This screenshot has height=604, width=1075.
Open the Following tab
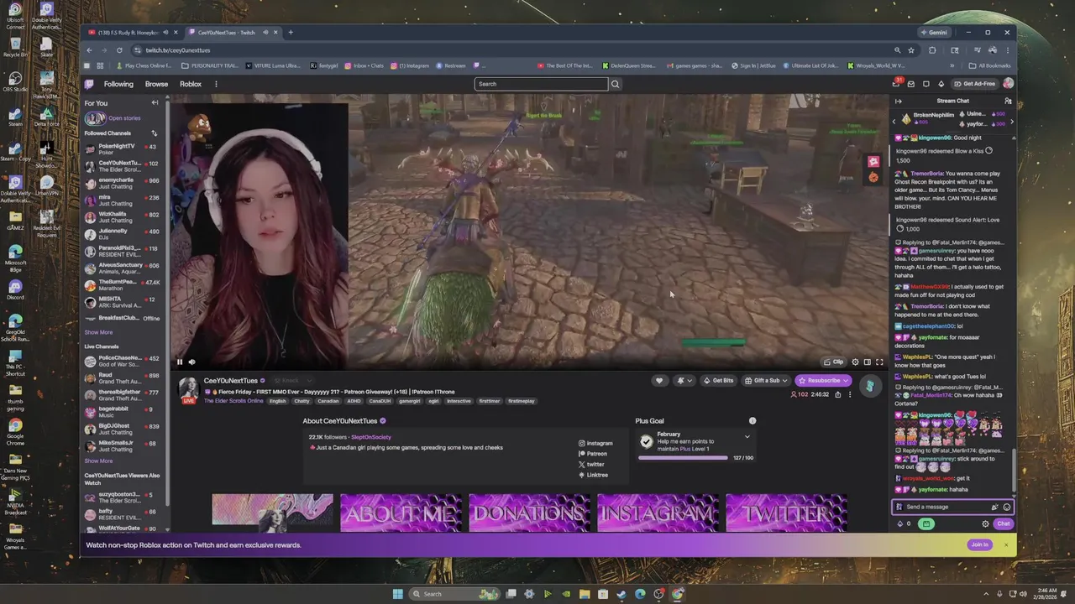point(118,84)
